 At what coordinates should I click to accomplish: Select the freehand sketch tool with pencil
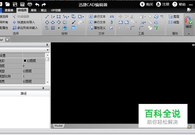tap(53, 17)
